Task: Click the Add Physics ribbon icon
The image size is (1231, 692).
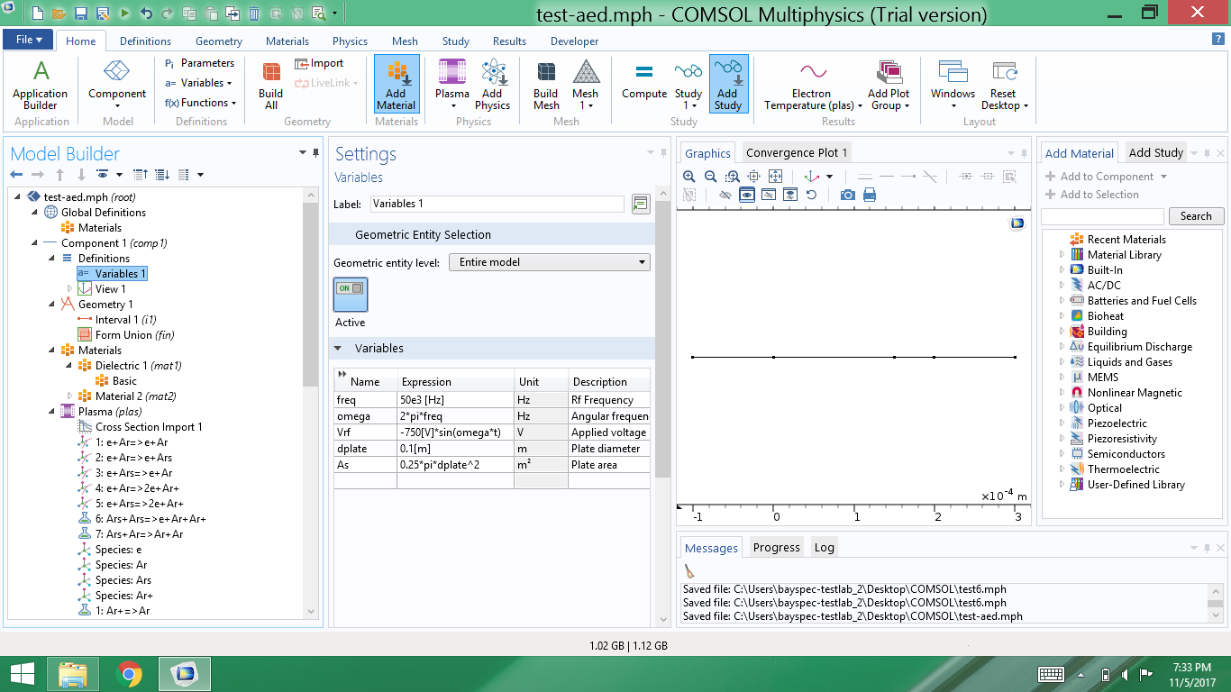Action: [492, 86]
